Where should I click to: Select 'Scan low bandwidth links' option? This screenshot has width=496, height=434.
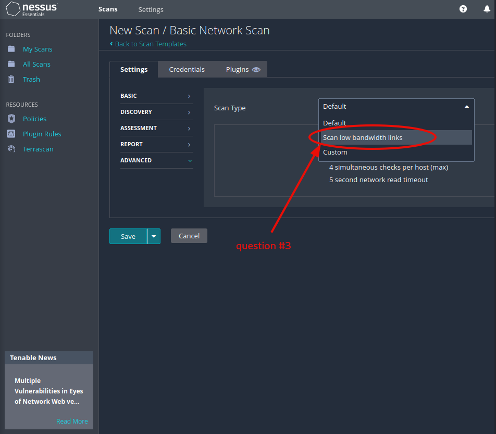point(363,137)
